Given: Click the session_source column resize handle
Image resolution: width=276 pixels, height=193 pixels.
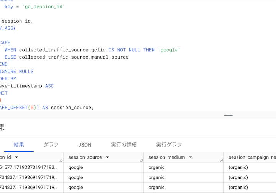Looking at the screenshot, I should pos(141,160).
